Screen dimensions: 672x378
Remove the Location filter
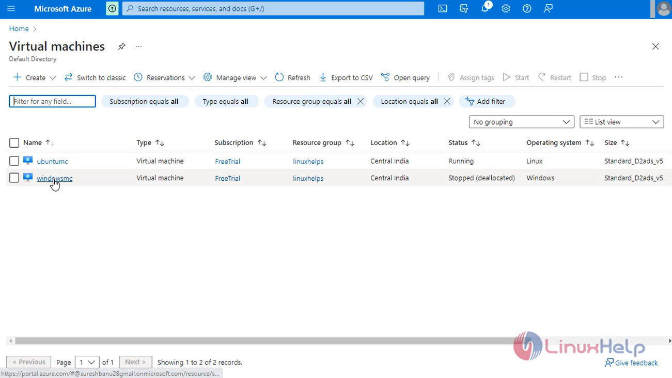(447, 101)
